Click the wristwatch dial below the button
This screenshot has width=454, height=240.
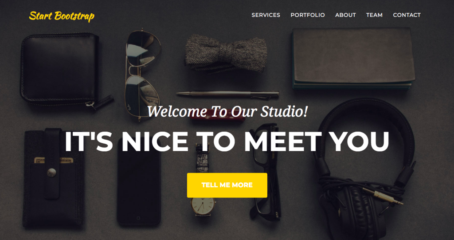pos(203,206)
